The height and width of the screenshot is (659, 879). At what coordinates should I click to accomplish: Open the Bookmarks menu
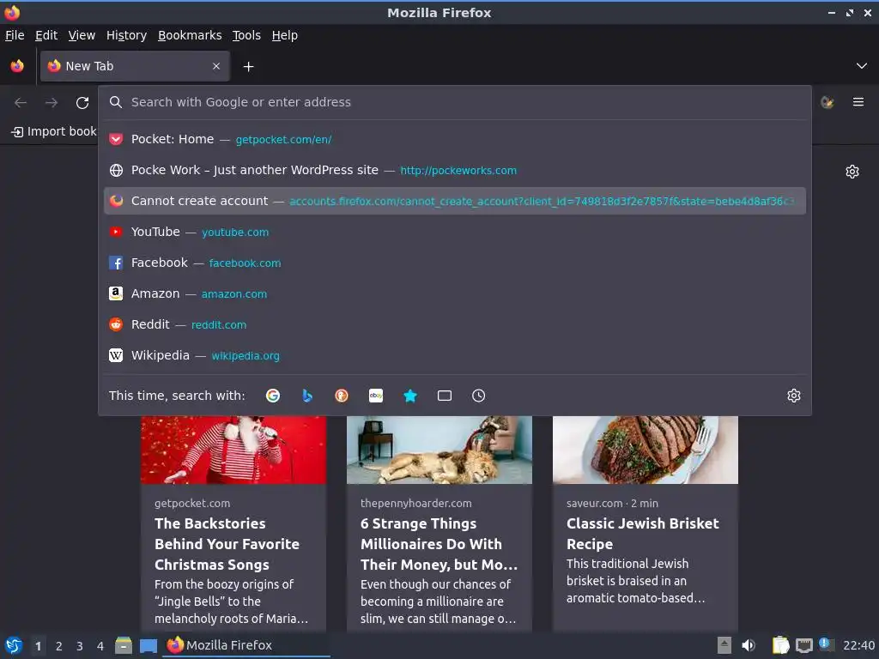pos(190,35)
